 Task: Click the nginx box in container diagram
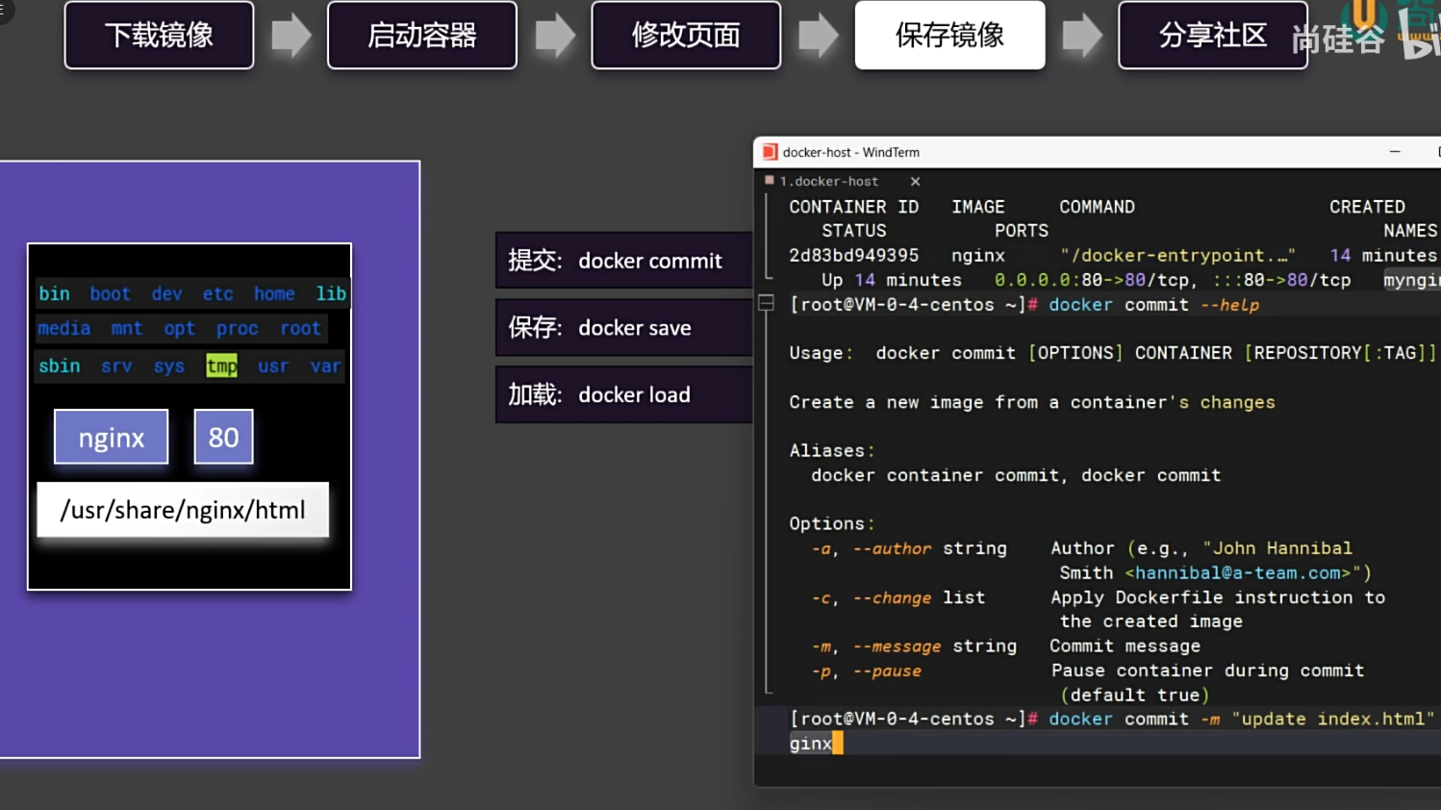[112, 438]
